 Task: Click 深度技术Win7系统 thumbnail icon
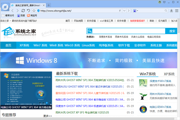coord(143,83)
